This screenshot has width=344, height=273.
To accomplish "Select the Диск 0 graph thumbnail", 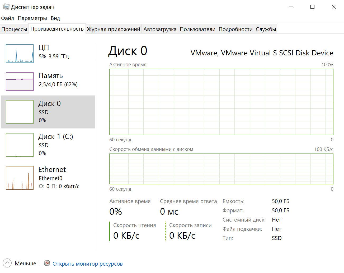I will 20,112.
